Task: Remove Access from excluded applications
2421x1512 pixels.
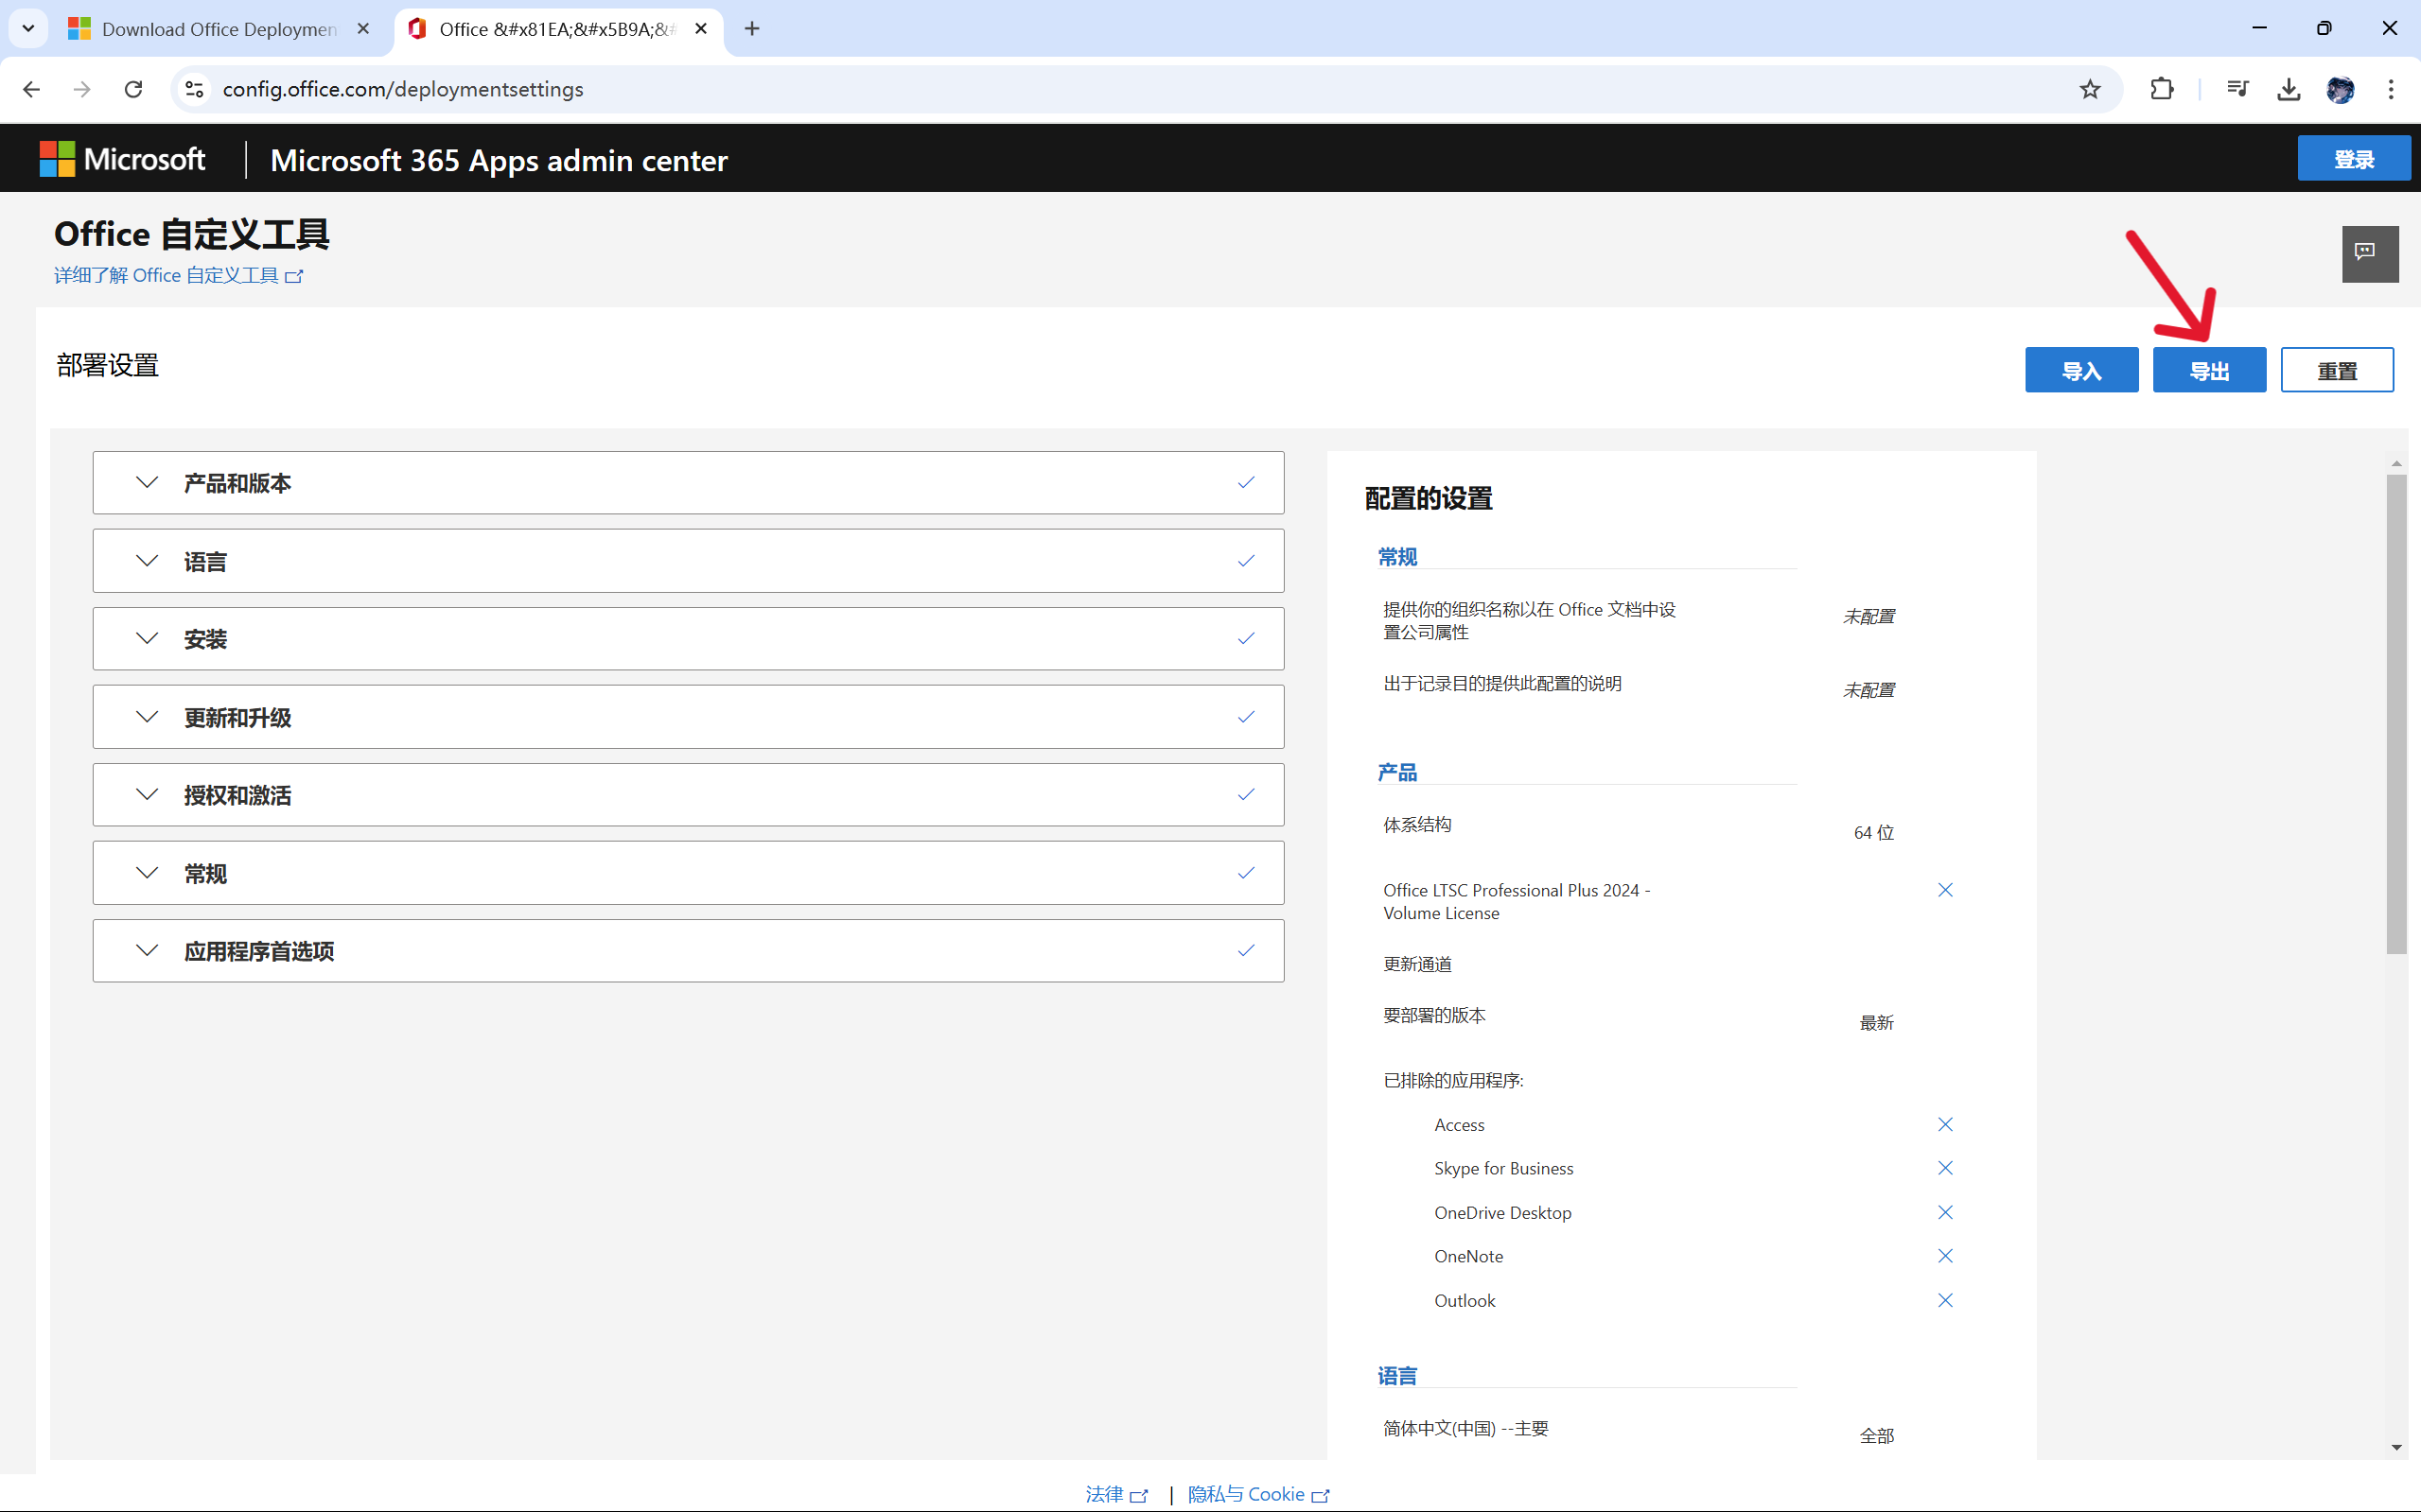Action: click(x=1945, y=1124)
